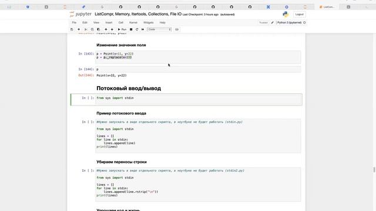Open the cell type dropdown showing Code

159,29
